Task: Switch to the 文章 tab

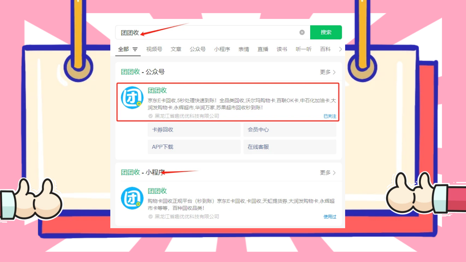Action: coord(176,49)
